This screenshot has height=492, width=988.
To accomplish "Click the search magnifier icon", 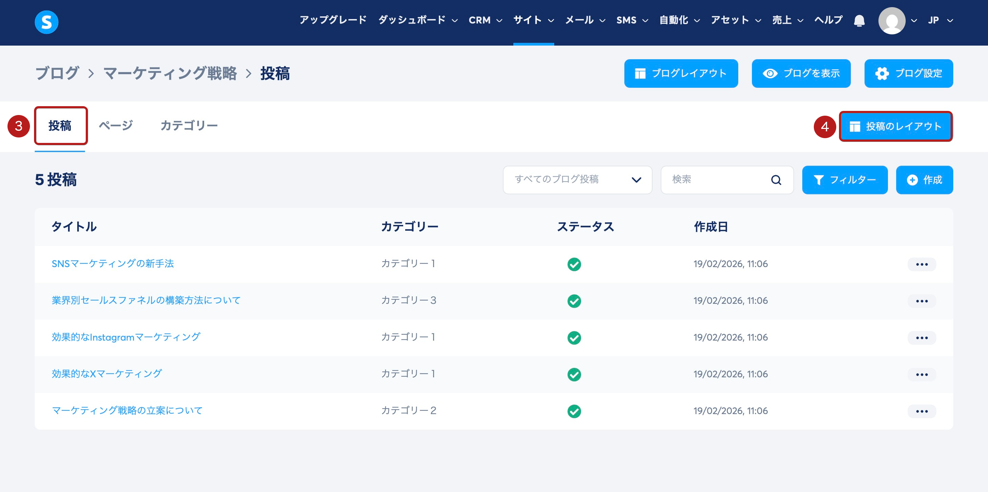I will pyautogui.click(x=776, y=180).
